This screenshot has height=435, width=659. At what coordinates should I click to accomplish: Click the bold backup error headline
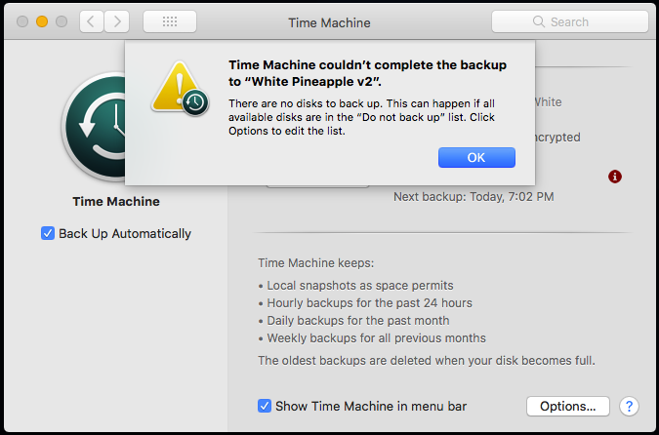pyautogui.click(x=368, y=73)
